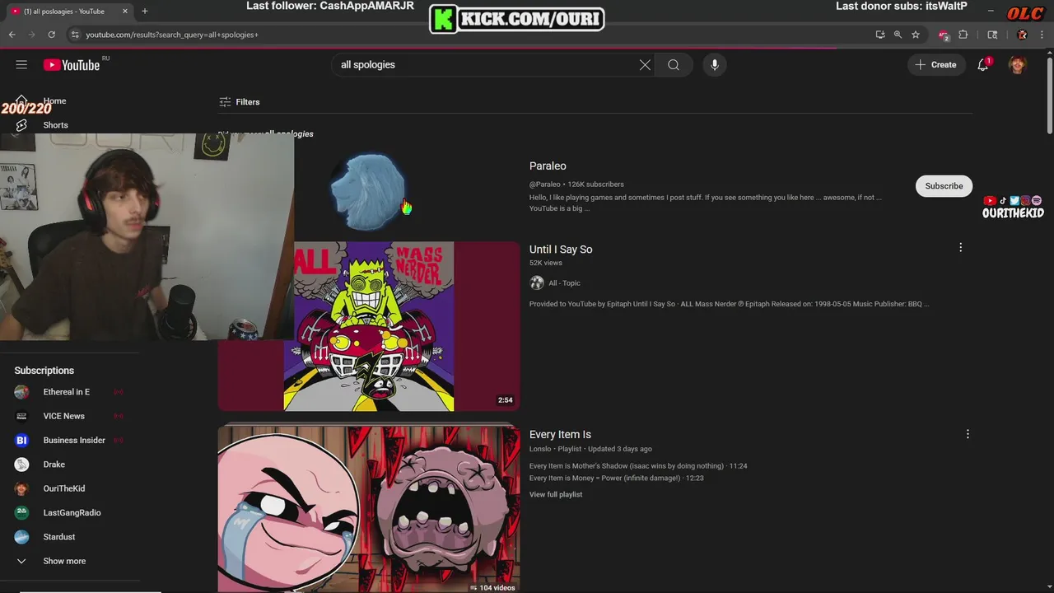Click the tab search side panel icon
The height and width of the screenshot is (593, 1054).
click(x=992, y=35)
